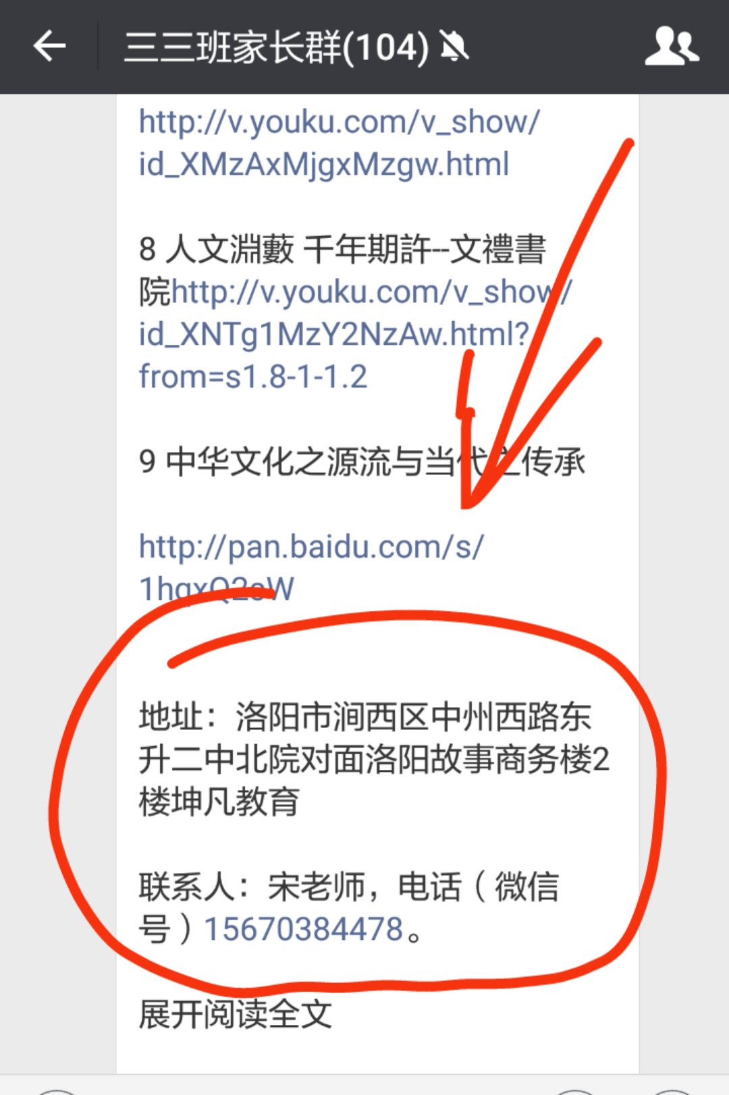Tap the muted notification bell icon
This screenshot has width=729, height=1095.
(x=454, y=47)
